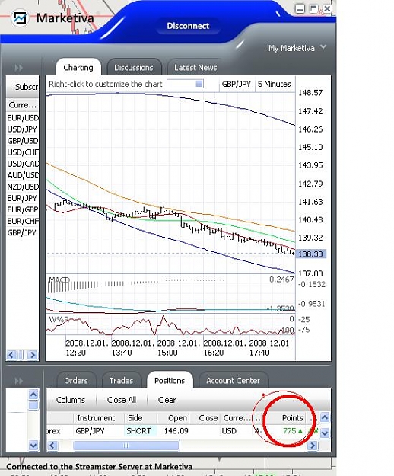Open the Orders tab
The width and height of the screenshot is (394, 476).
click(x=76, y=380)
